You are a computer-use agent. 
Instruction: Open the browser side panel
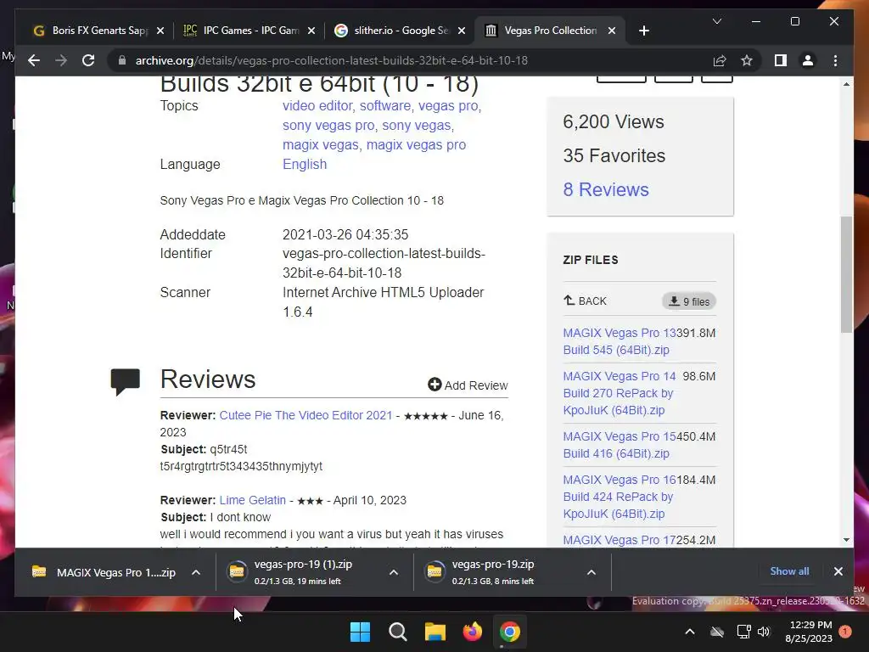781,60
